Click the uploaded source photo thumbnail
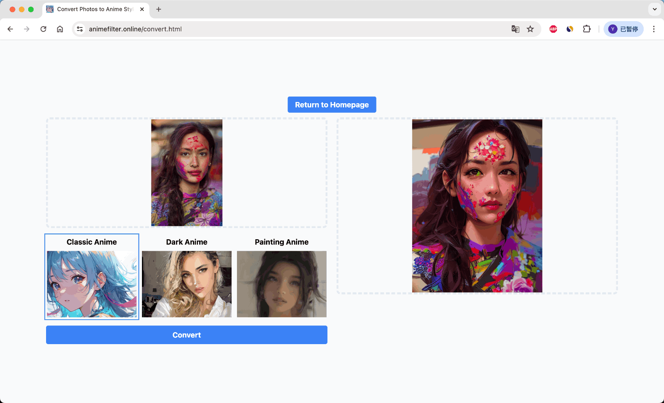Image resolution: width=664 pixels, height=403 pixels. (187, 172)
